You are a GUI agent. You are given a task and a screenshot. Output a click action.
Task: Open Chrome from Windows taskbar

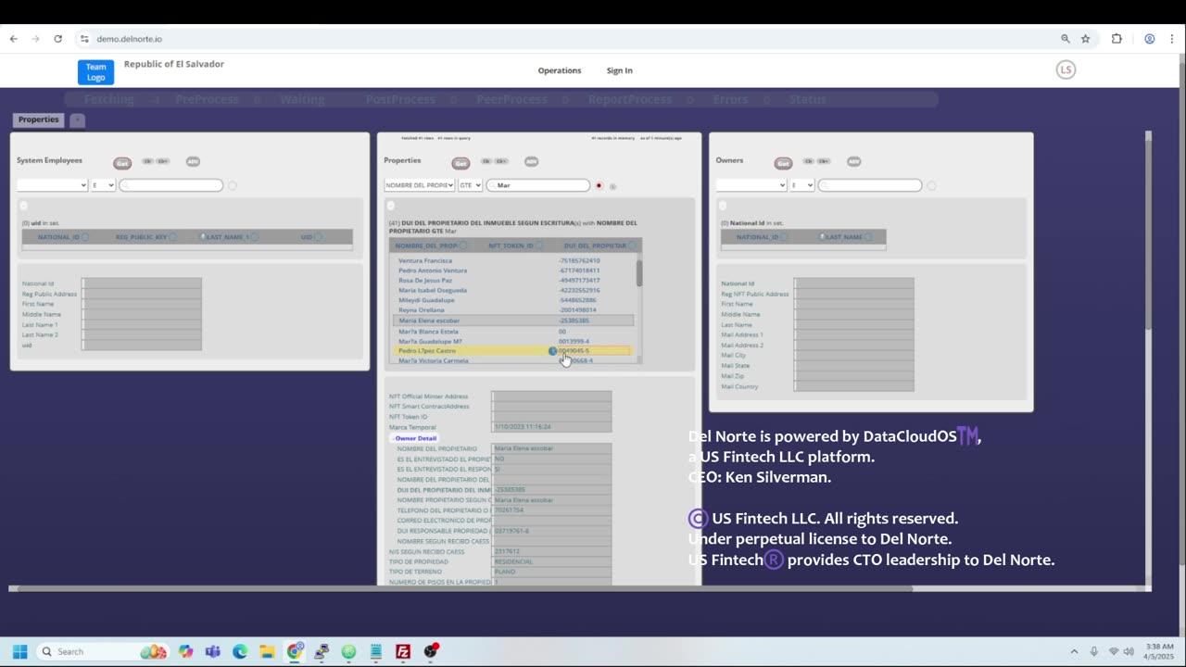[x=295, y=651]
